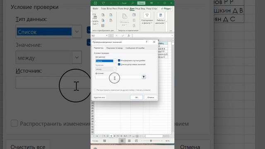Open Тип данных dropdown in center dialog

tap(115, 61)
